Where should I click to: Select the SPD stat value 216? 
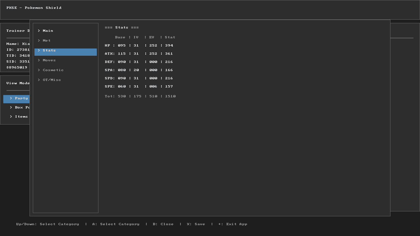pyautogui.click(x=169, y=78)
